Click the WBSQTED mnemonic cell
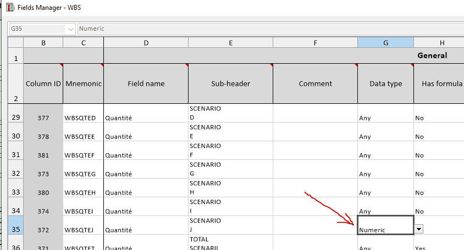464x250 pixels. pyautogui.click(x=83, y=118)
